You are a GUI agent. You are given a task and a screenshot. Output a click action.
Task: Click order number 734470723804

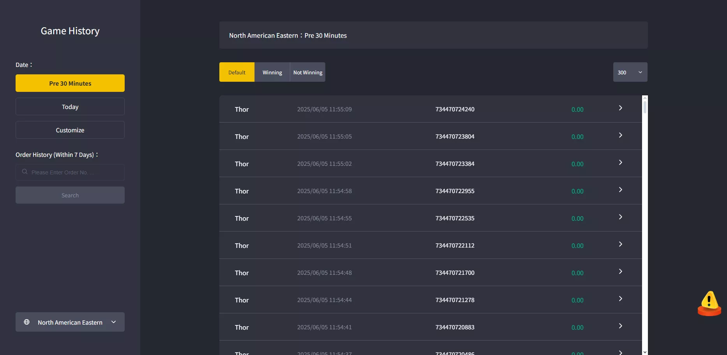455,137
